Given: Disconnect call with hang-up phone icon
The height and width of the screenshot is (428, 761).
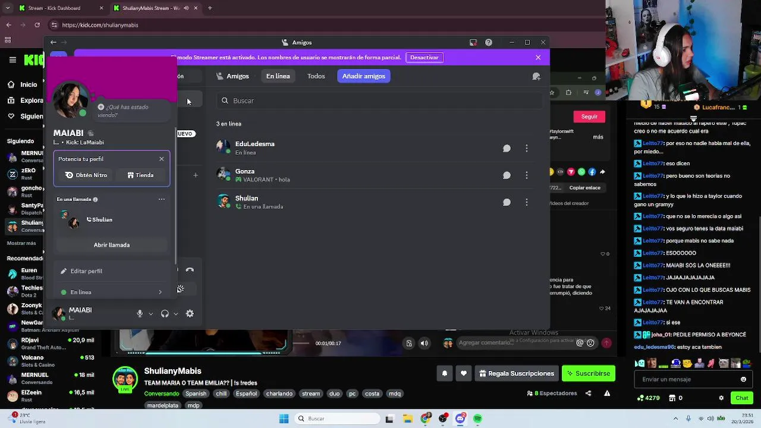Looking at the screenshot, I should [x=190, y=270].
